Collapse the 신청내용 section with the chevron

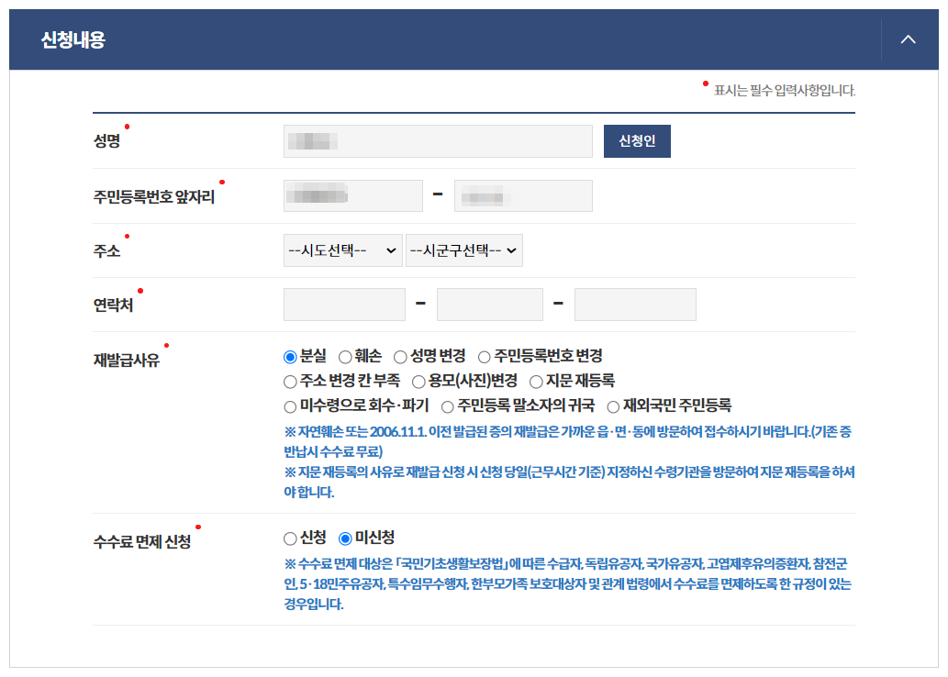[x=909, y=39]
